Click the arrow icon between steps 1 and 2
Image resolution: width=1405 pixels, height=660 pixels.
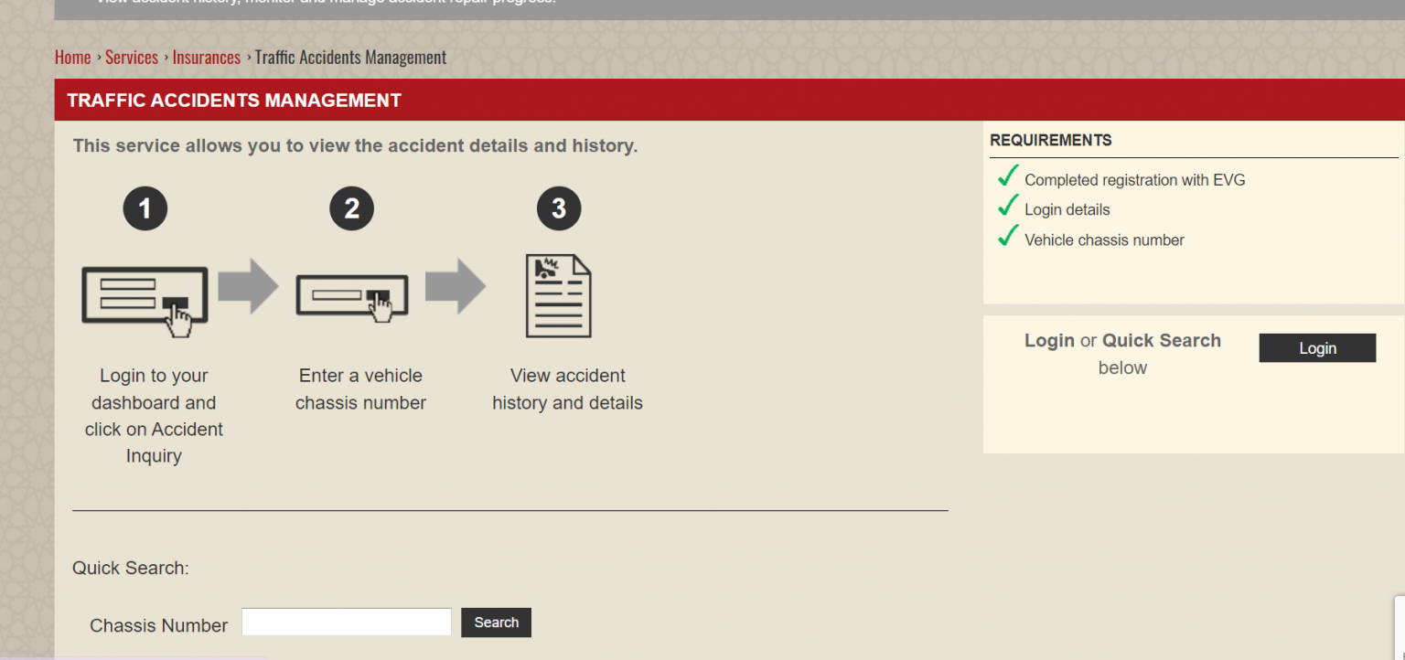point(250,285)
